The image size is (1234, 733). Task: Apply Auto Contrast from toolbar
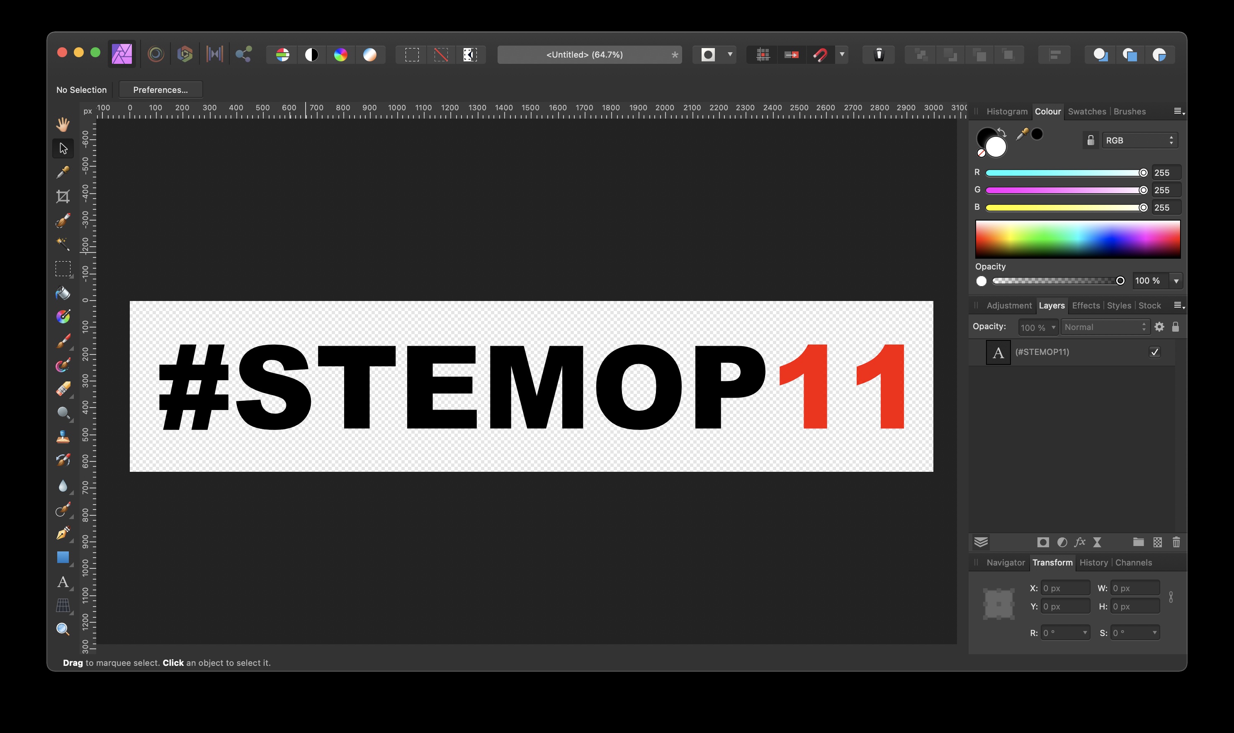[x=312, y=54]
